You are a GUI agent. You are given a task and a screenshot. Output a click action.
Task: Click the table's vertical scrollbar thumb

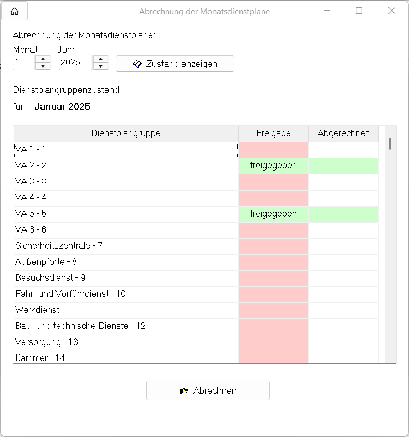390,144
